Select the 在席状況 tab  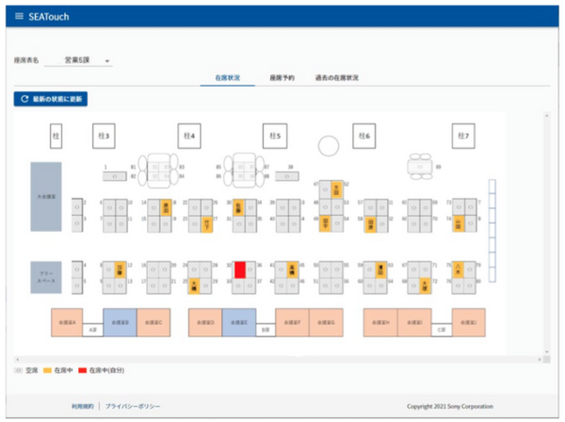tap(228, 77)
